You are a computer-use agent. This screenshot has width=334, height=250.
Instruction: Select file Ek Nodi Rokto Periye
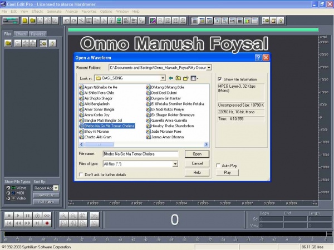coord(165,109)
